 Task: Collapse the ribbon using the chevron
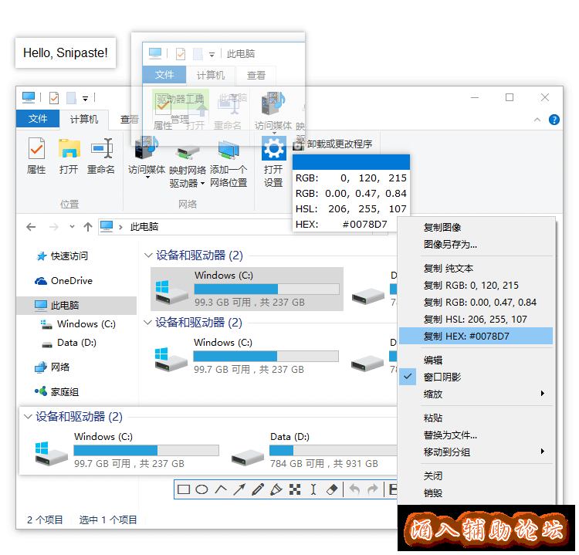click(x=537, y=120)
